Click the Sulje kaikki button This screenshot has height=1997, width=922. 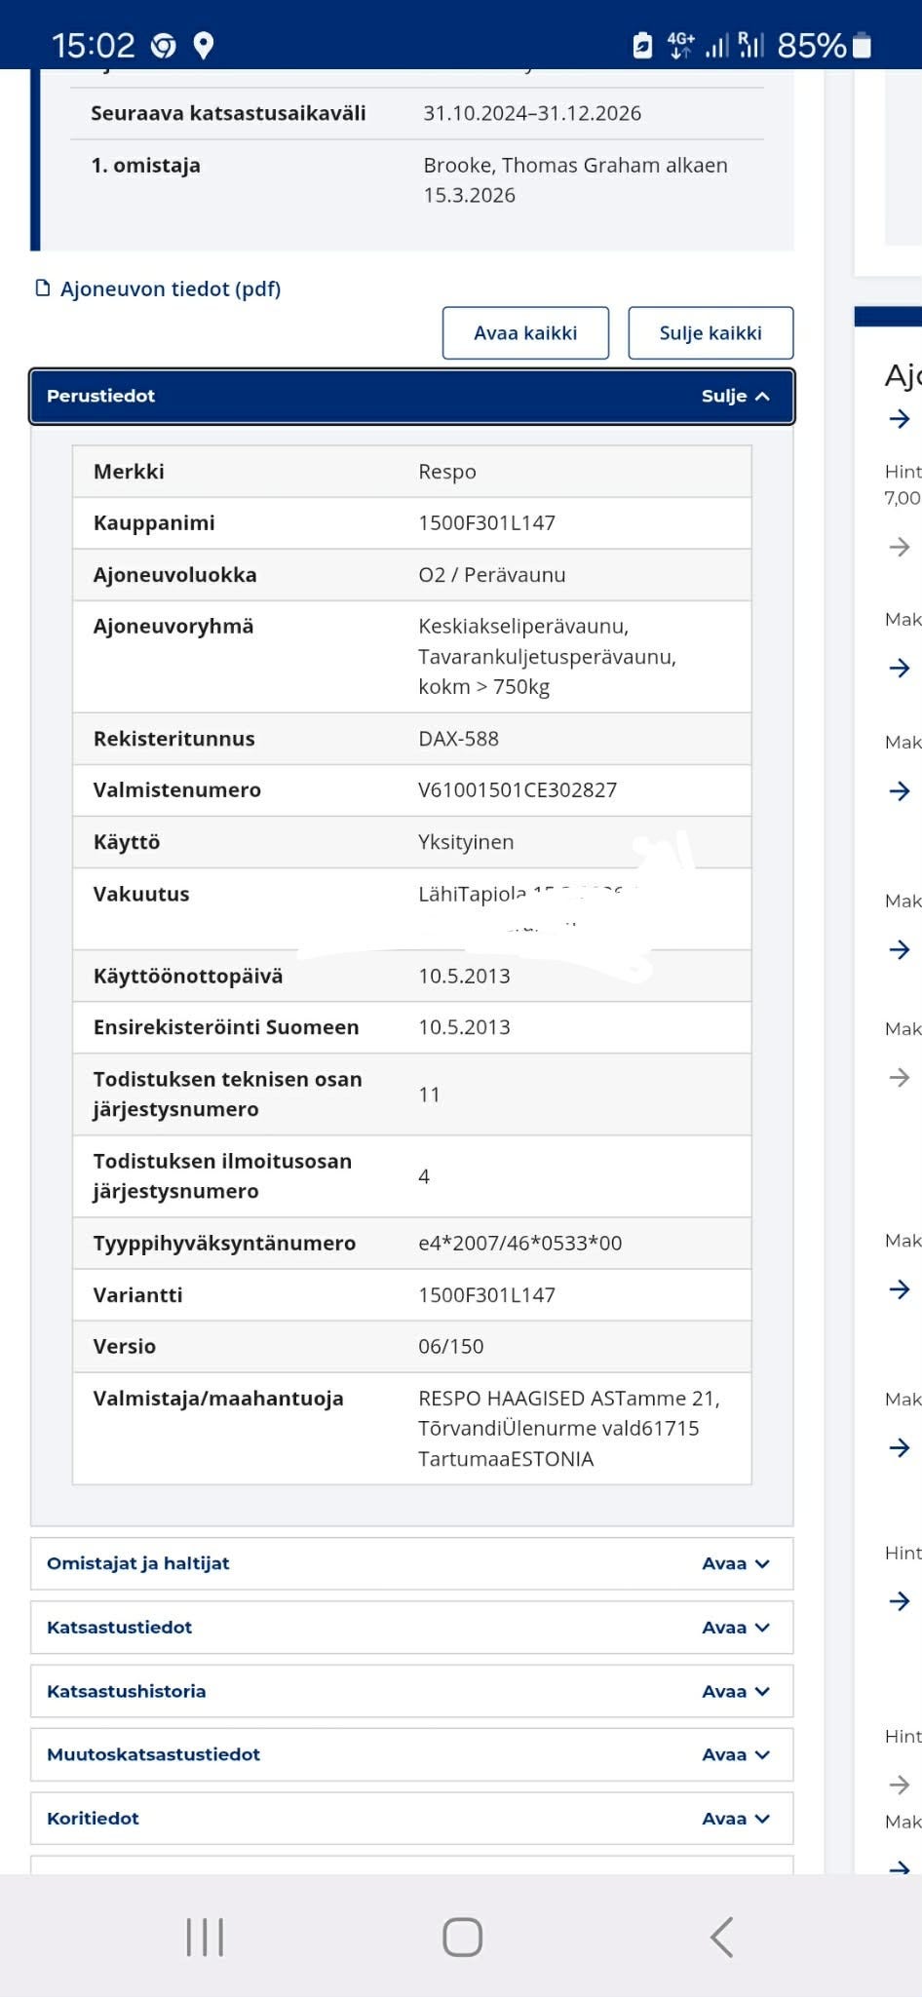(x=711, y=332)
